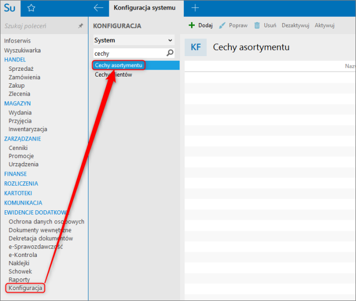Open Zamówienia module

click(24, 77)
